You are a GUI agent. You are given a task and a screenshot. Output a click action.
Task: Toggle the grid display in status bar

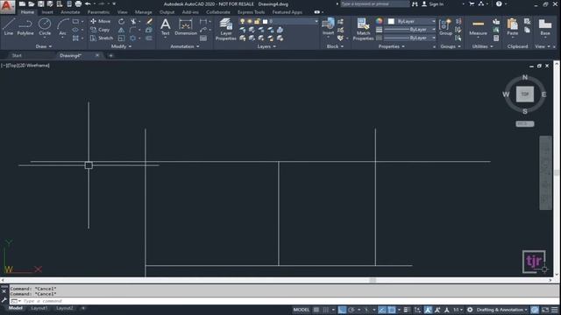[316, 310]
